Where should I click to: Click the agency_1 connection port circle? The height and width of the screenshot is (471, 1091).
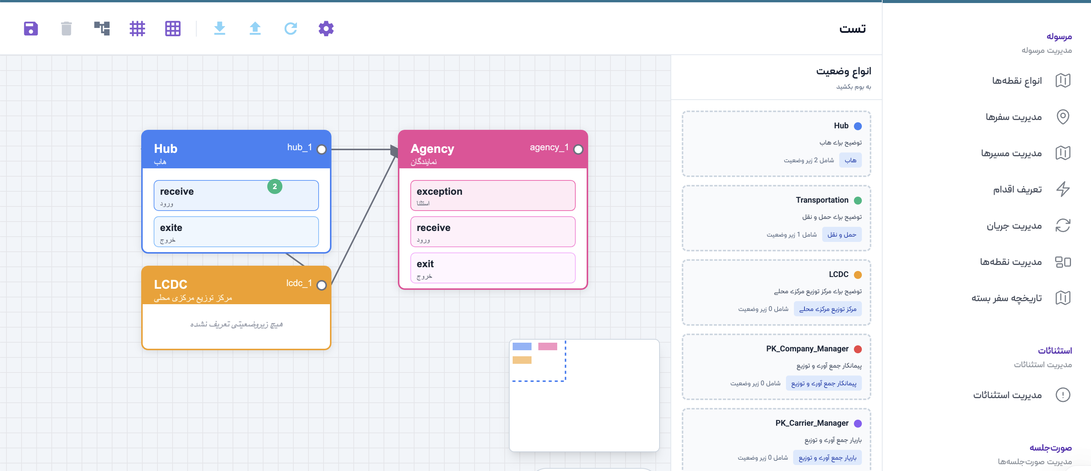pyautogui.click(x=578, y=149)
